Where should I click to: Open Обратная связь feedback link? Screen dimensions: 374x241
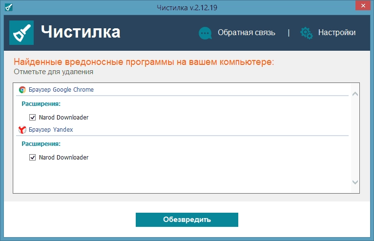click(x=247, y=32)
